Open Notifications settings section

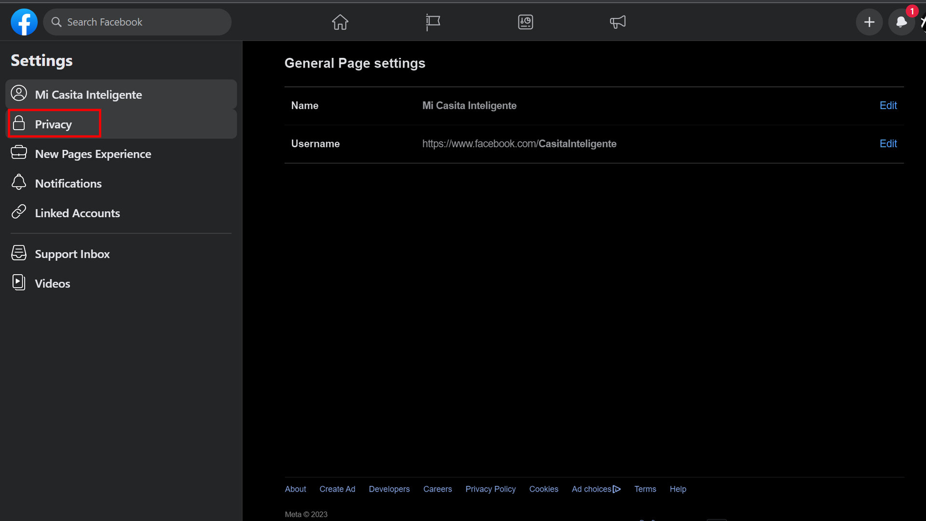(68, 183)
